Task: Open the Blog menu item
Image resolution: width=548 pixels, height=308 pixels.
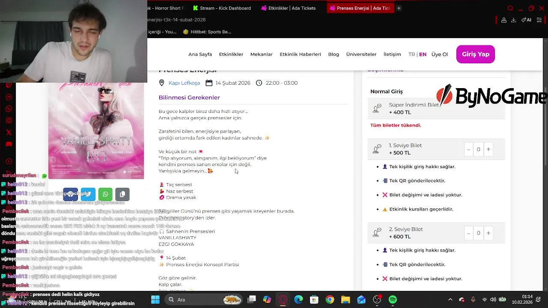Action: click(334, 54)
